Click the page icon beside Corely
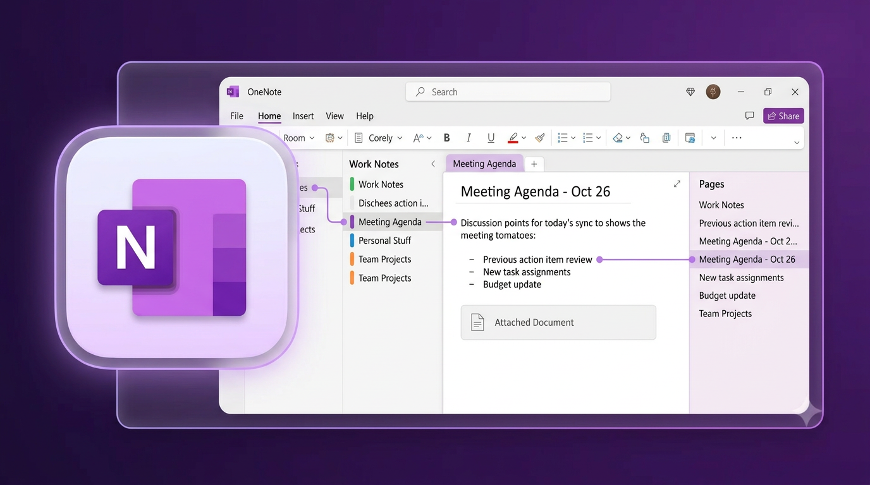870x485 pixels. (358, 138)
